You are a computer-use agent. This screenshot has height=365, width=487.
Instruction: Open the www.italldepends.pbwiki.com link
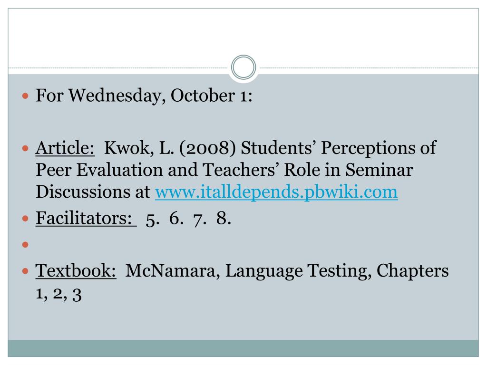[x=276, y=192]
